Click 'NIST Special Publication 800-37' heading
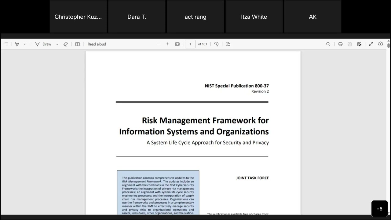Viewport: 391px width, 220px height. 237,86
